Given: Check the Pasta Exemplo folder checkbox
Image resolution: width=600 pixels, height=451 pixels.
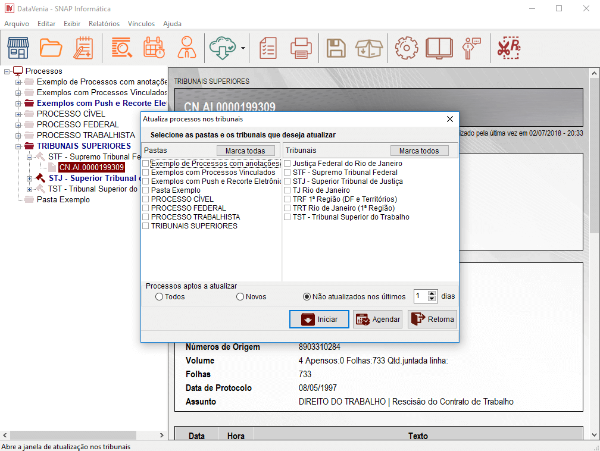Looking at the screenshot, I should pos(146,190).
